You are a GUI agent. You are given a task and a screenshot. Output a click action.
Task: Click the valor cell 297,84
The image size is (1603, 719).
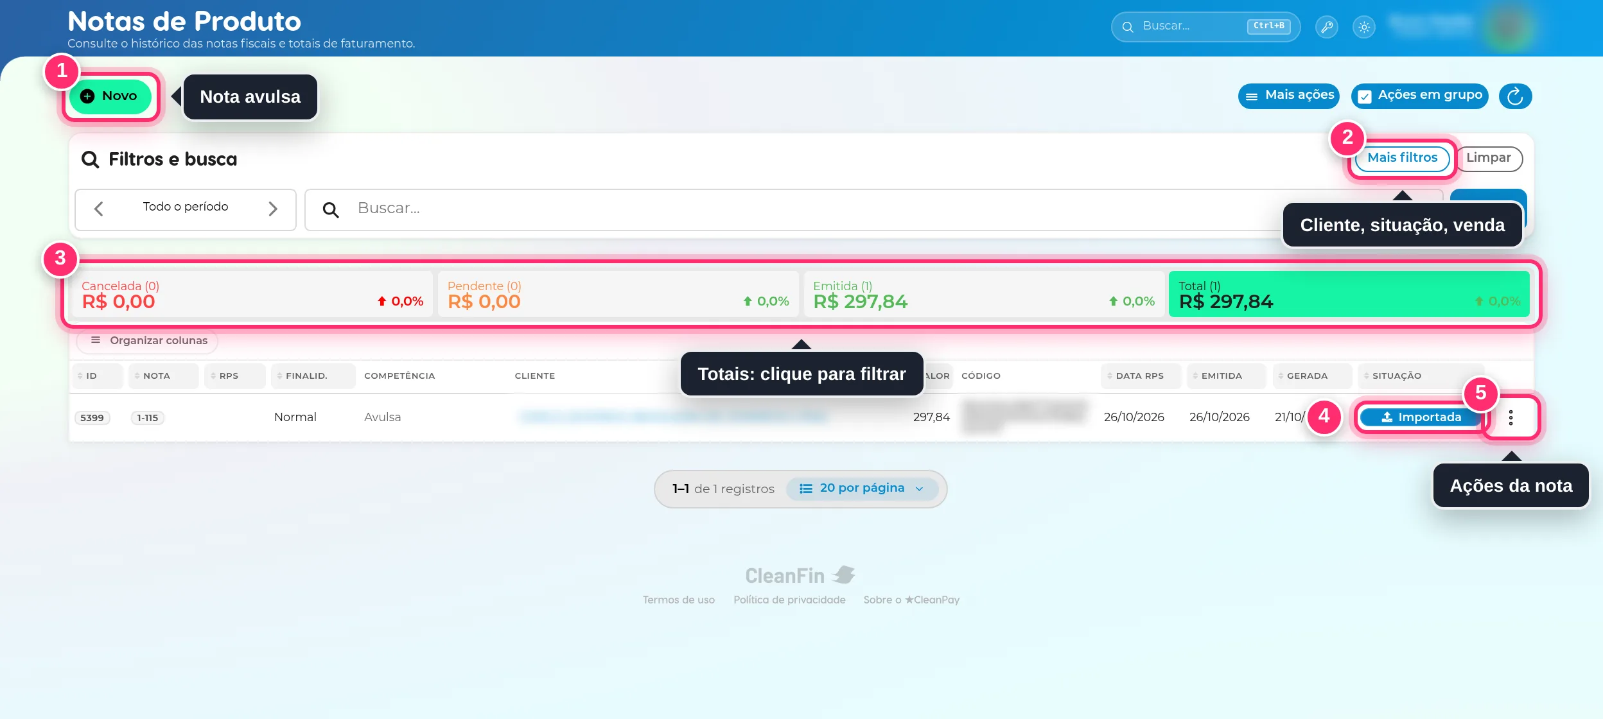click(931, 417)
